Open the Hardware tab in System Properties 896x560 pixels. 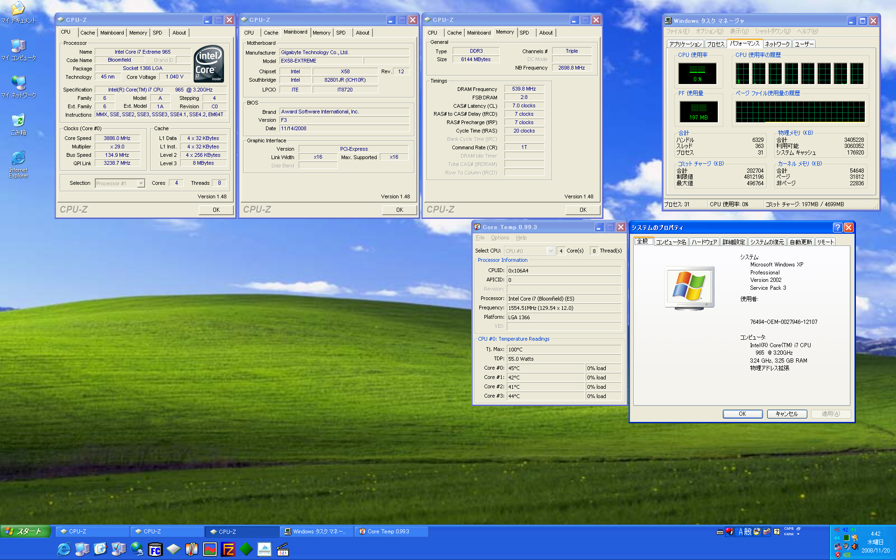pyautogui.click(x=704, y=242)
